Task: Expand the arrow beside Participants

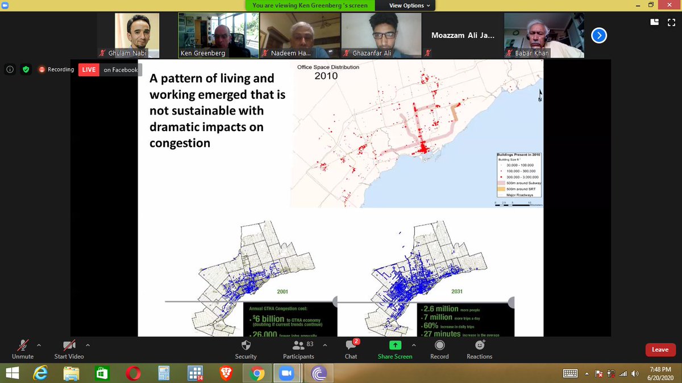Action: (x=326, y=345)
